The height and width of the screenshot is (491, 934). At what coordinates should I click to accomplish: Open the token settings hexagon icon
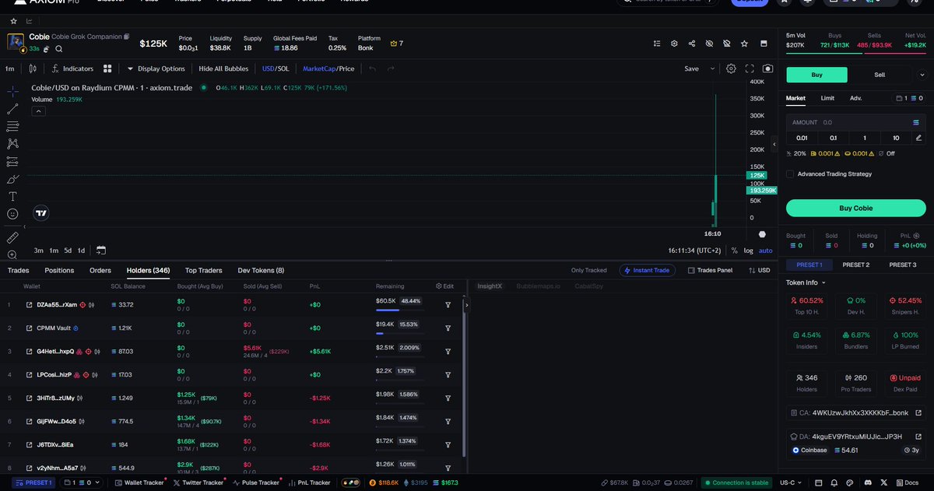(x=674, y=44)
